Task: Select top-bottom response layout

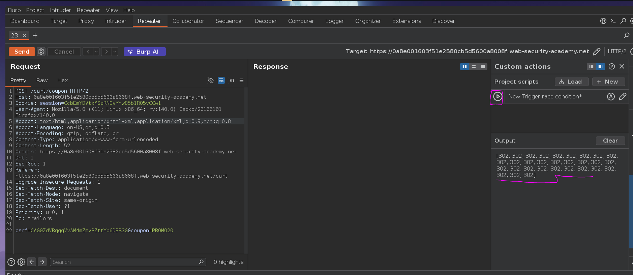Action: pyautogui.click(x=474, y=66)
